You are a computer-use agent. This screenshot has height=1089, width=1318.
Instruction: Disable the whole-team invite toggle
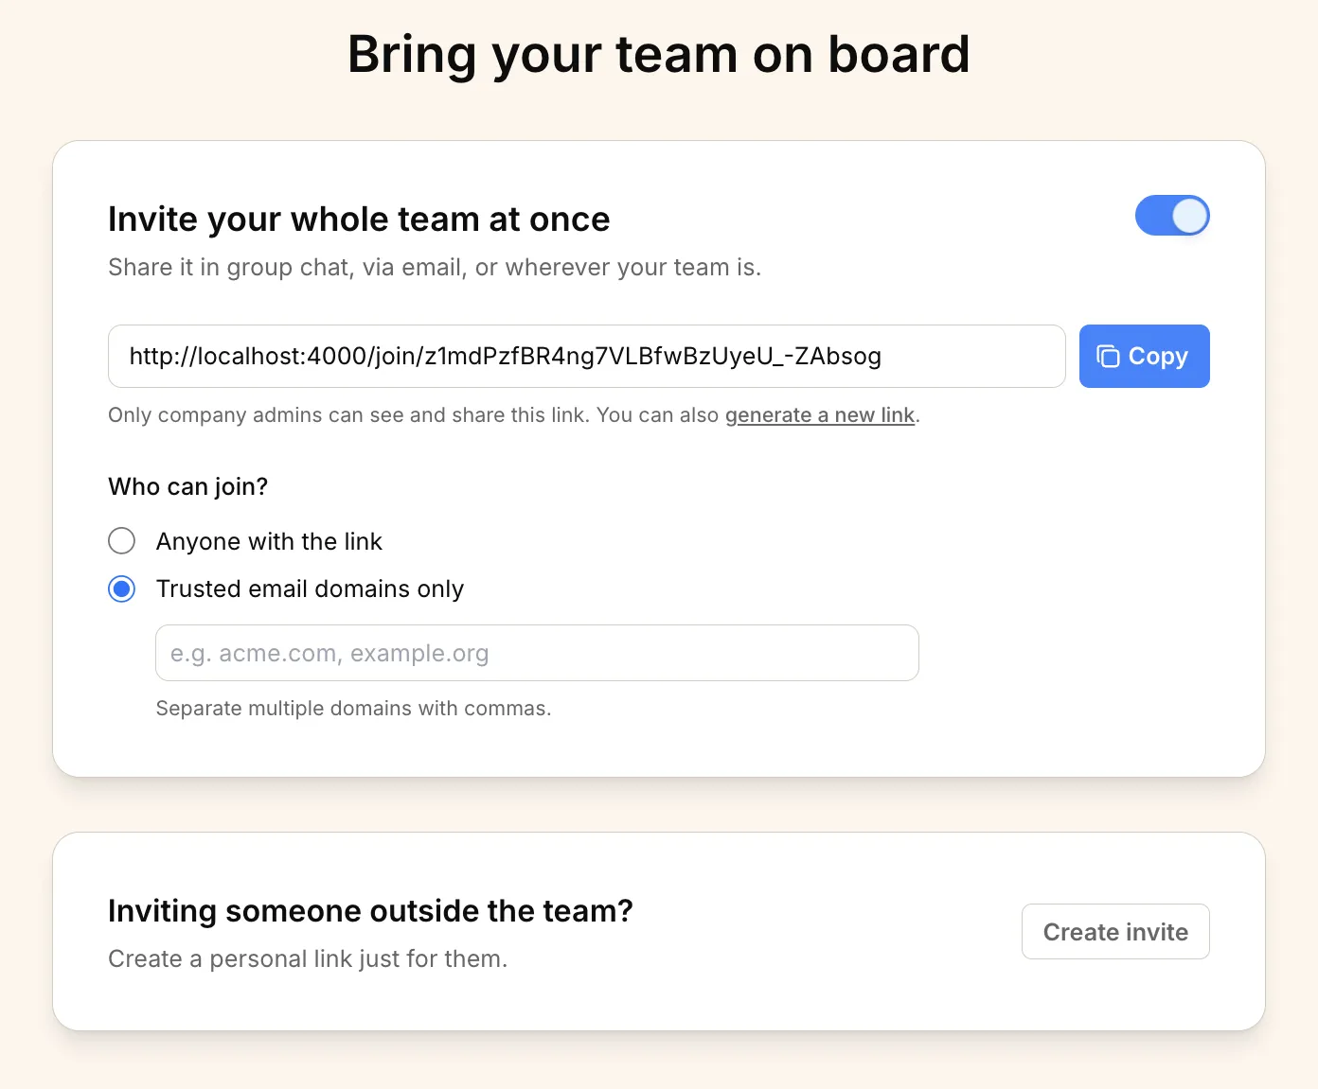[x=1172, y=216]
